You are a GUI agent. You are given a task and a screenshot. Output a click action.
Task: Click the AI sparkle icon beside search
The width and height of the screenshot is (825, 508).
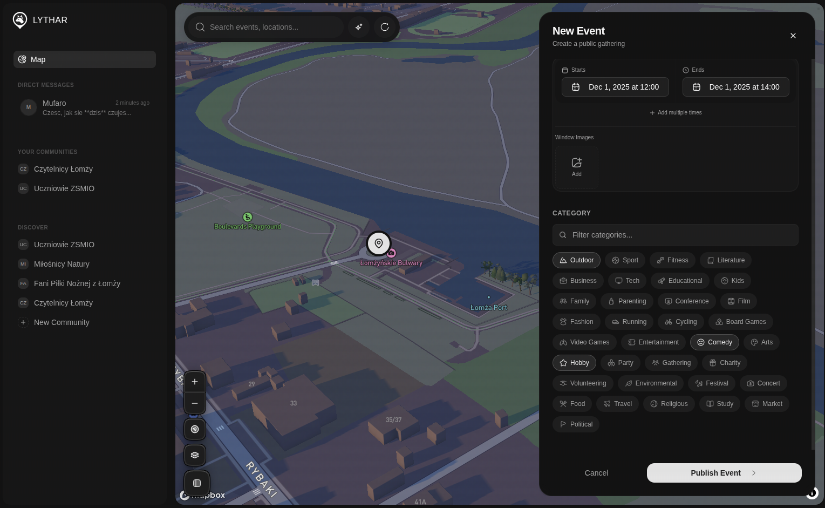point(359,27)
